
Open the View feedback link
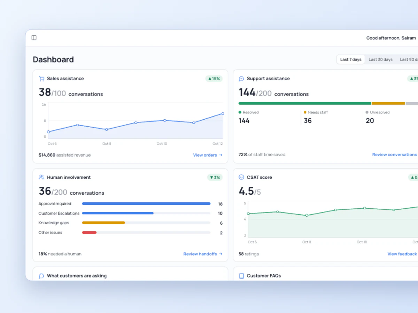click(x=403, y=254)
